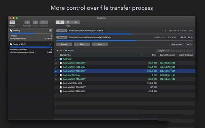Click the checkmark for MVI_7626.MOV row
The height and width of the screenshot is (128, 205).
56,63
